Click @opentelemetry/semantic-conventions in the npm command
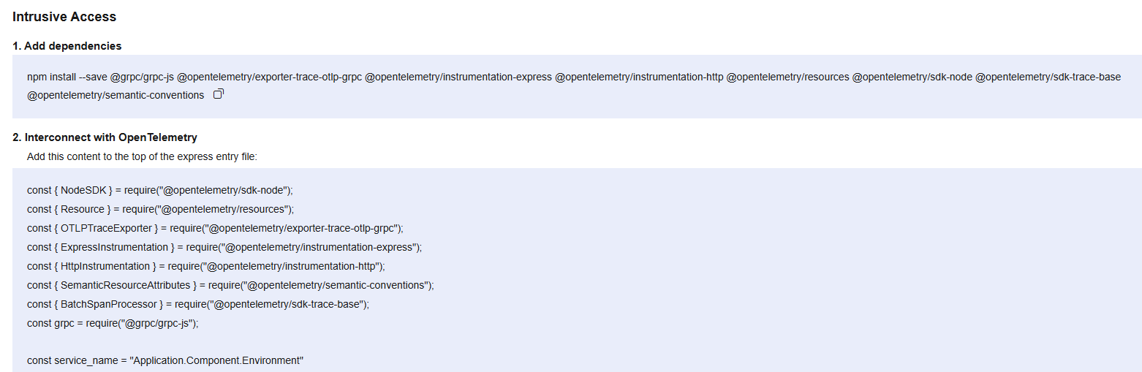 pyautogui.click(x=116, y=95)
